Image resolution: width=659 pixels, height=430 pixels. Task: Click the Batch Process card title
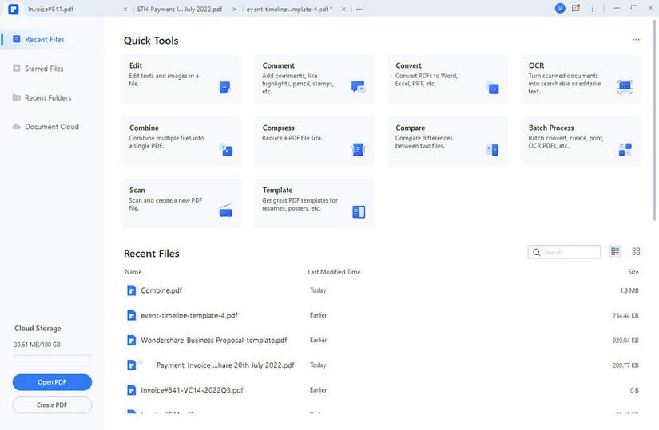click(x=551, y=128)
